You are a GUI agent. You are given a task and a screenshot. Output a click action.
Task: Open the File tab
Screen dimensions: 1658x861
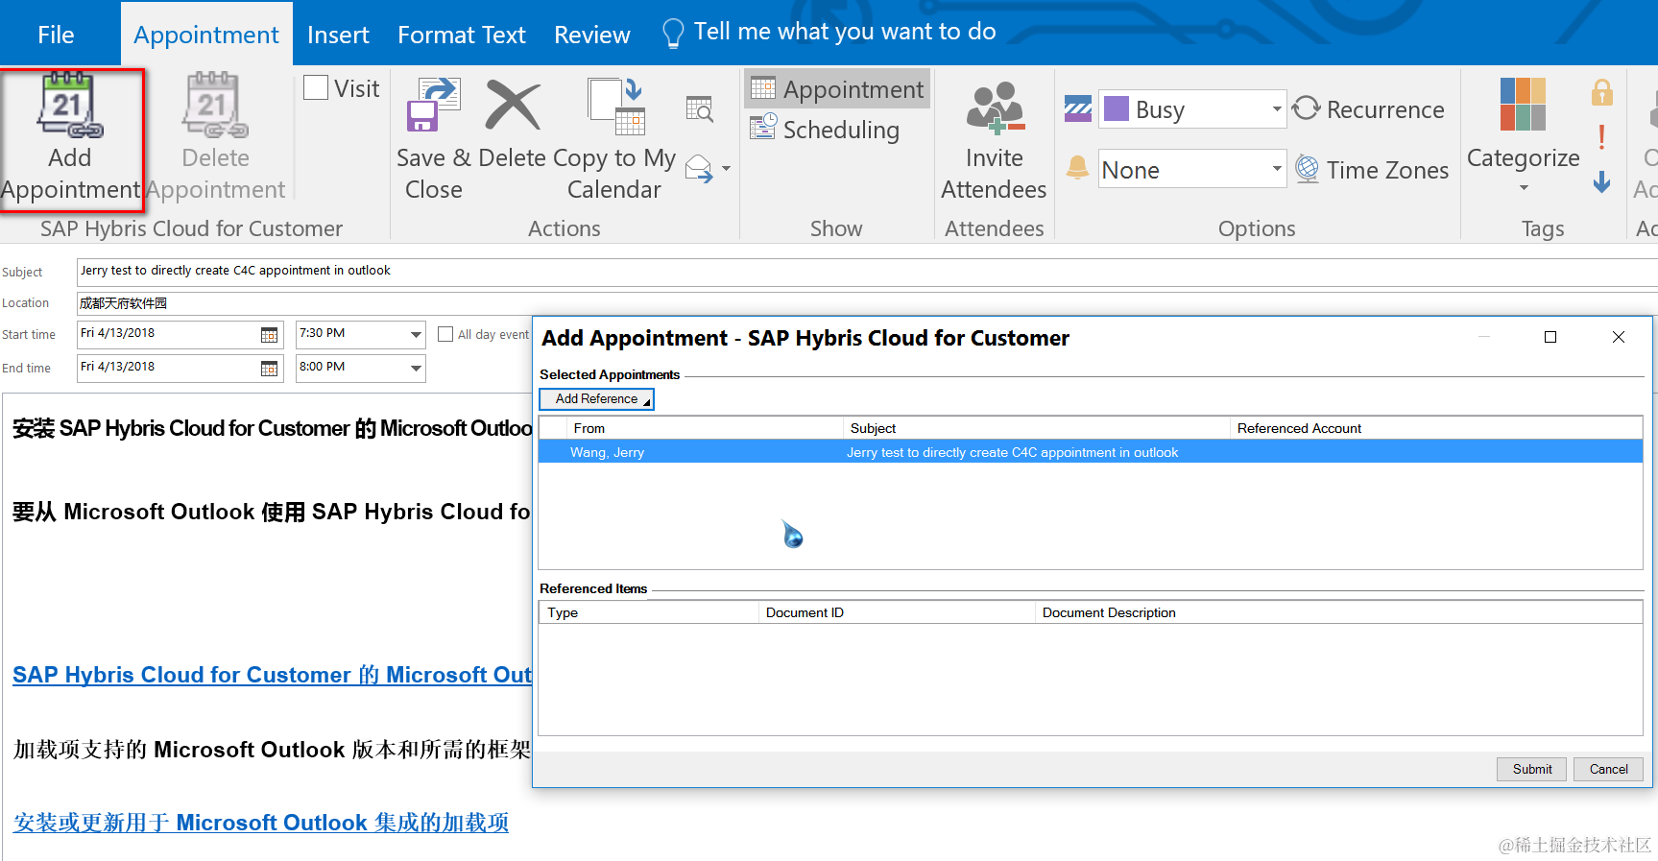tap(56, 35)
